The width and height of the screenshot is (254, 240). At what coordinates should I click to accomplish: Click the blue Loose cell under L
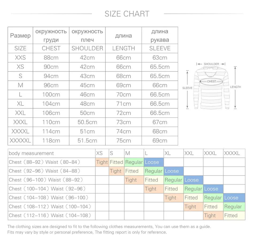(x=154, y=162)
